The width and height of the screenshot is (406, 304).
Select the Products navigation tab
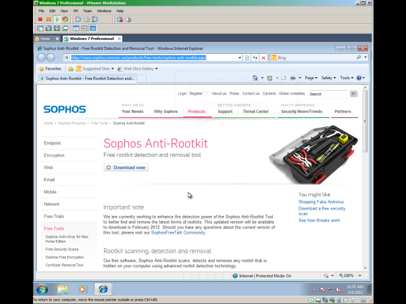[197, 111]
